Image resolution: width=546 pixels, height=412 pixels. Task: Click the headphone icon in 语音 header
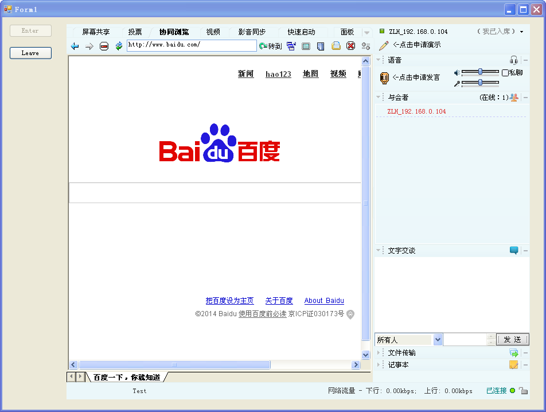[x=514, y=60]
